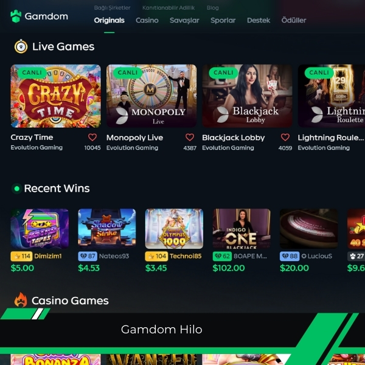This screenshot has height=365, width=365.
Task: Open the Crazy Time game thumbnail
Action: [x=55, y=96]
